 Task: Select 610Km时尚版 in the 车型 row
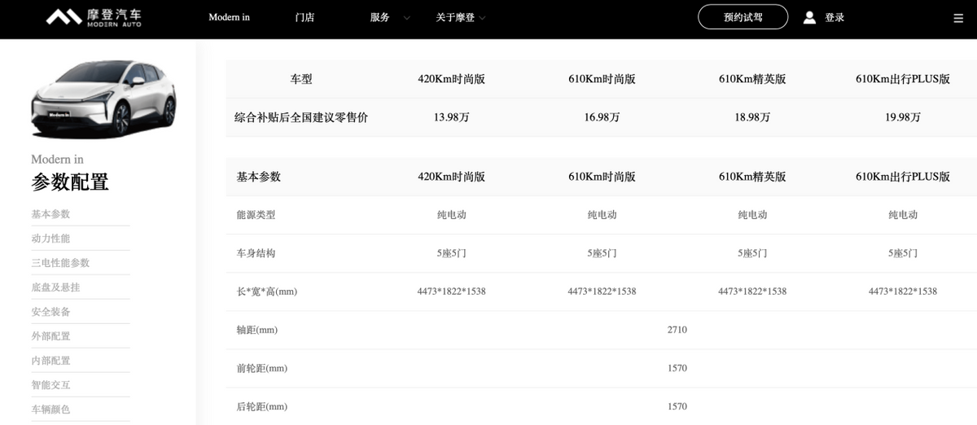tap(602, 79)
